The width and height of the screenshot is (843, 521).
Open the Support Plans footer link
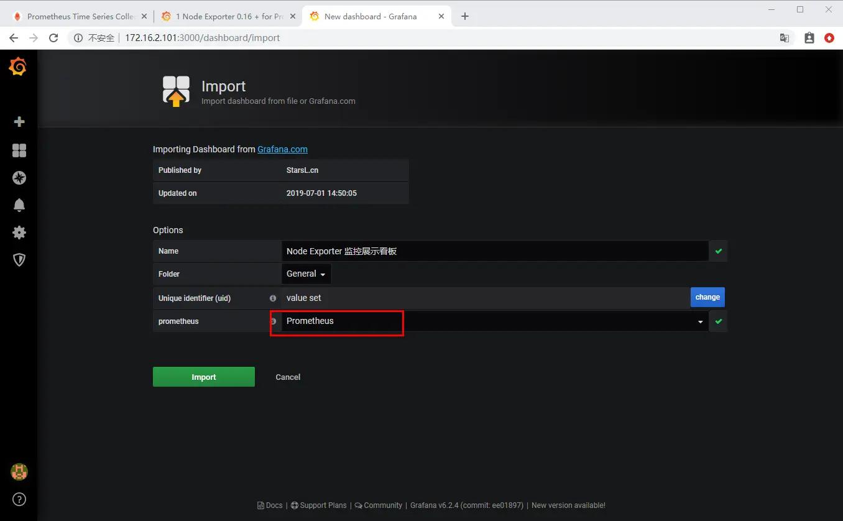coord(318,505)
